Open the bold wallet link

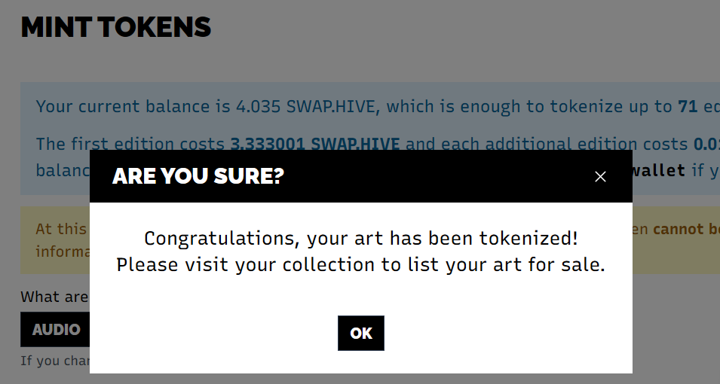(659, 170)
